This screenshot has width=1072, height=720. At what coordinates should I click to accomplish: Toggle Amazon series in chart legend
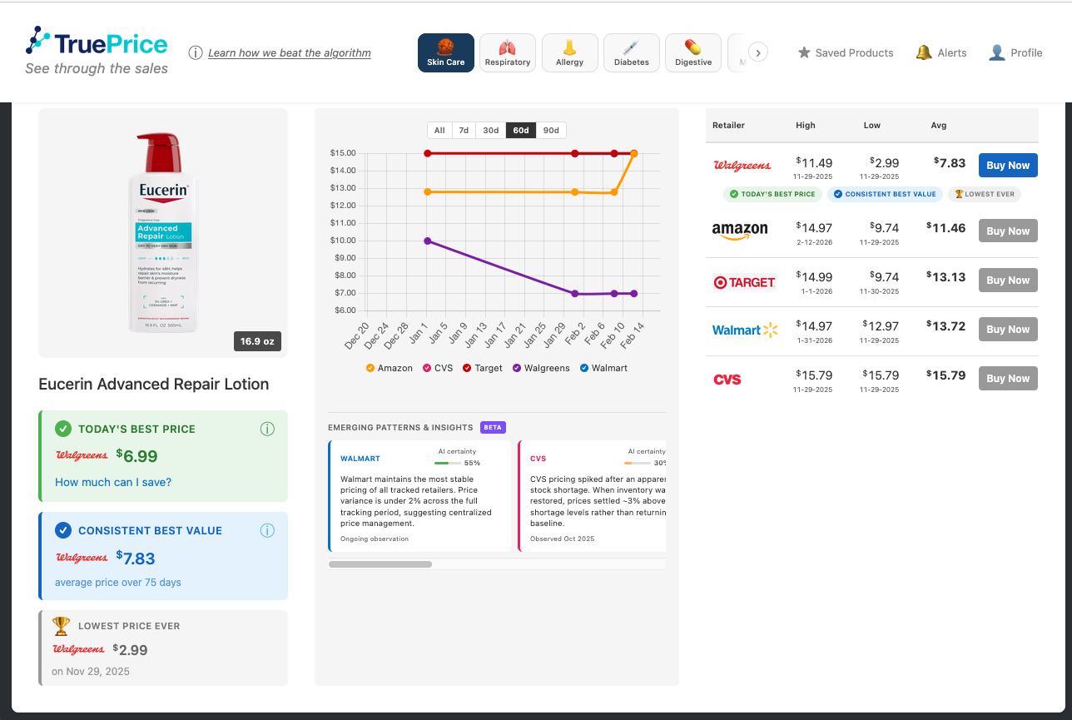tap(389, 368)
